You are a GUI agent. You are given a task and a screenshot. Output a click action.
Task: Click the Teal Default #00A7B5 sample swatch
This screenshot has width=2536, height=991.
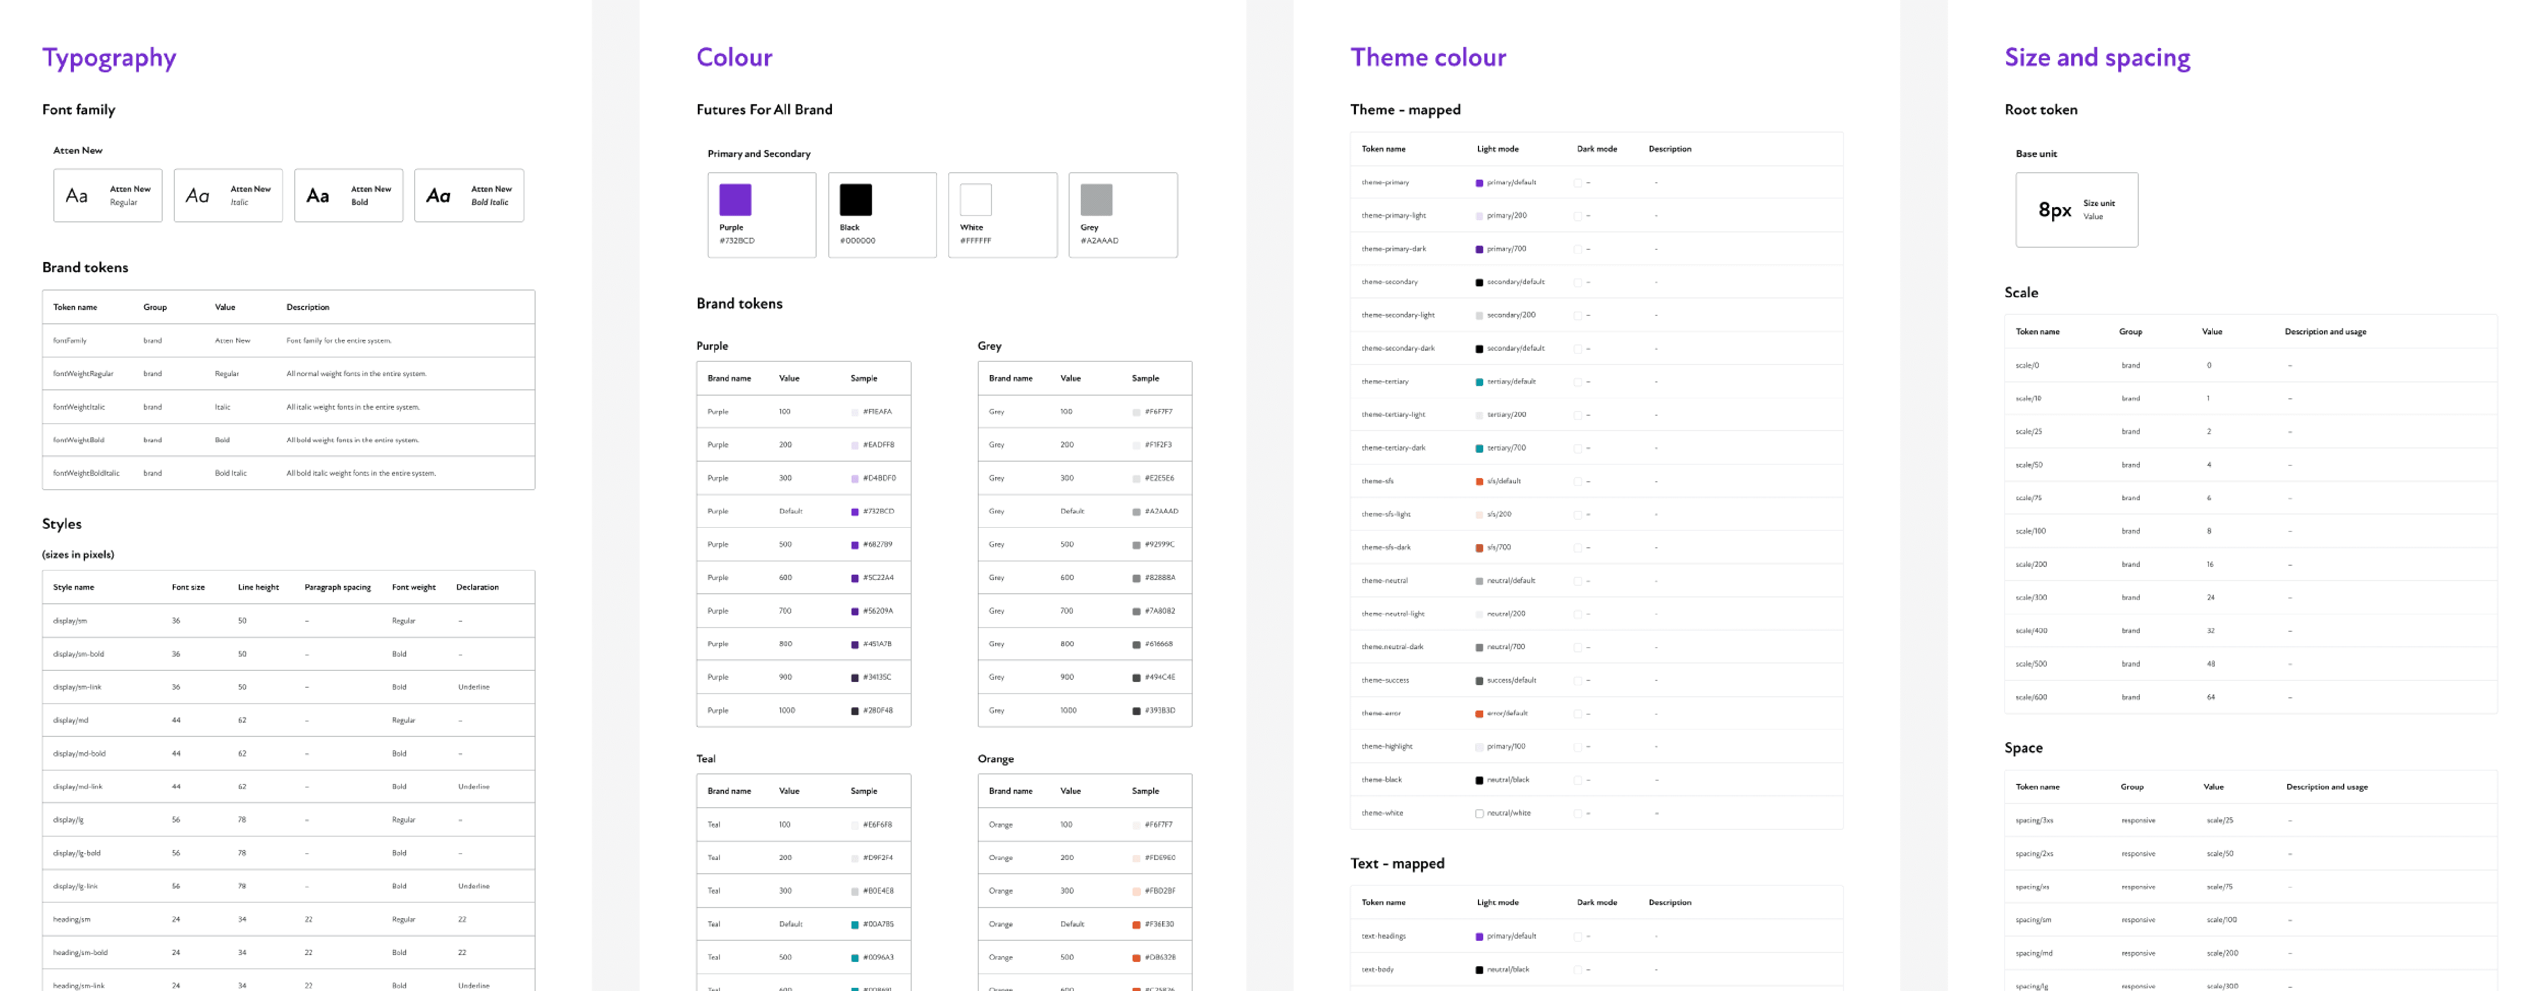[x=855, y=925]
